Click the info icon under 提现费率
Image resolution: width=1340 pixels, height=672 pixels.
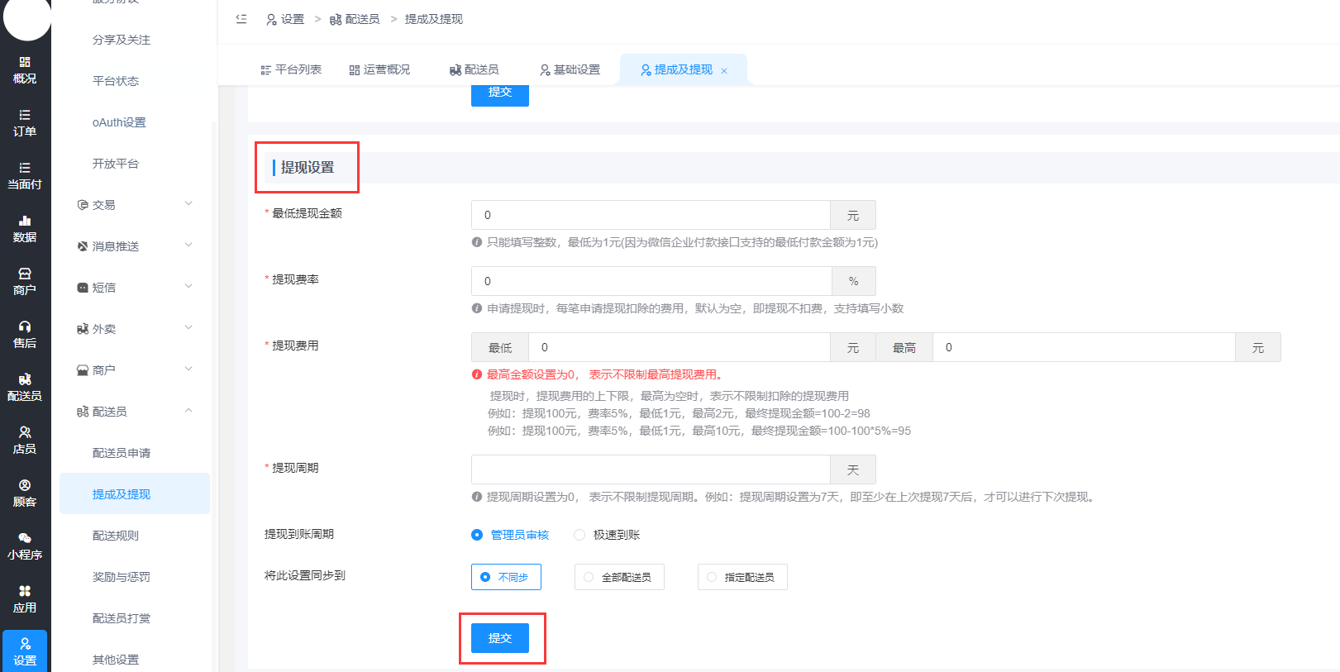(477, 308)
